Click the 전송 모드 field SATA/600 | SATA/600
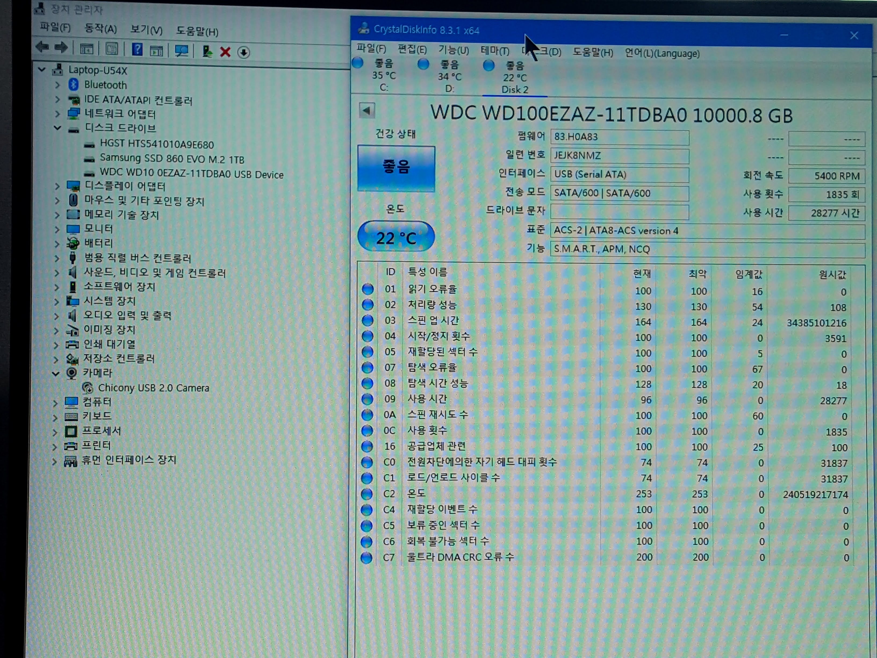This screenshot has height=658, width=877. click(x=620, y=194)
